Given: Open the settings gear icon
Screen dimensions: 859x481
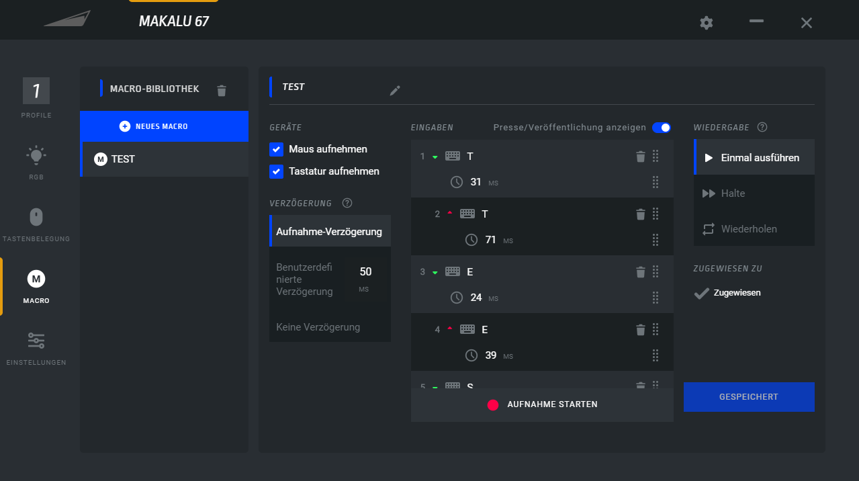Looking at the screenshot, I should coord(706,23).
